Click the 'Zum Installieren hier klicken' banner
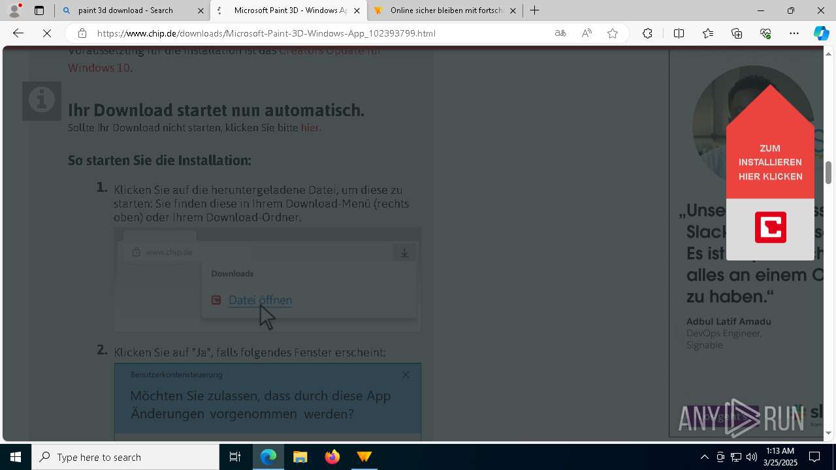Viewport: 836px width, 470px height. pos(770,163)
